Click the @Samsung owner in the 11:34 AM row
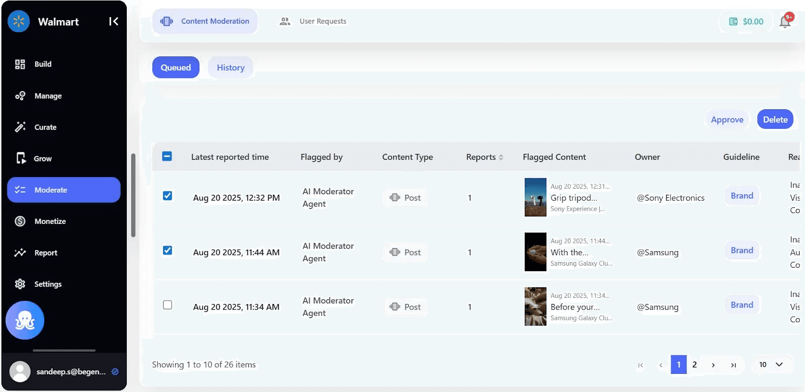Image resolution: width=805 pixels, height=392 pixels. pos(658,307)
